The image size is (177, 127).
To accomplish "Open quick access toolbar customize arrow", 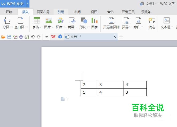I will pos(47,37).
